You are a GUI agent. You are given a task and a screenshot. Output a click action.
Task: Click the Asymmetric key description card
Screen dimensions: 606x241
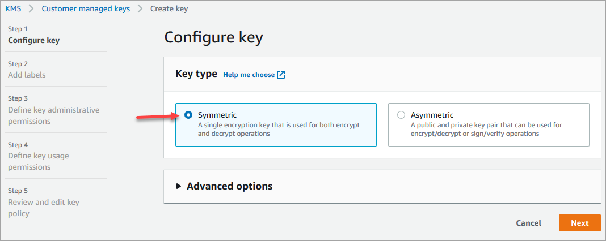[x=494, y=130]
